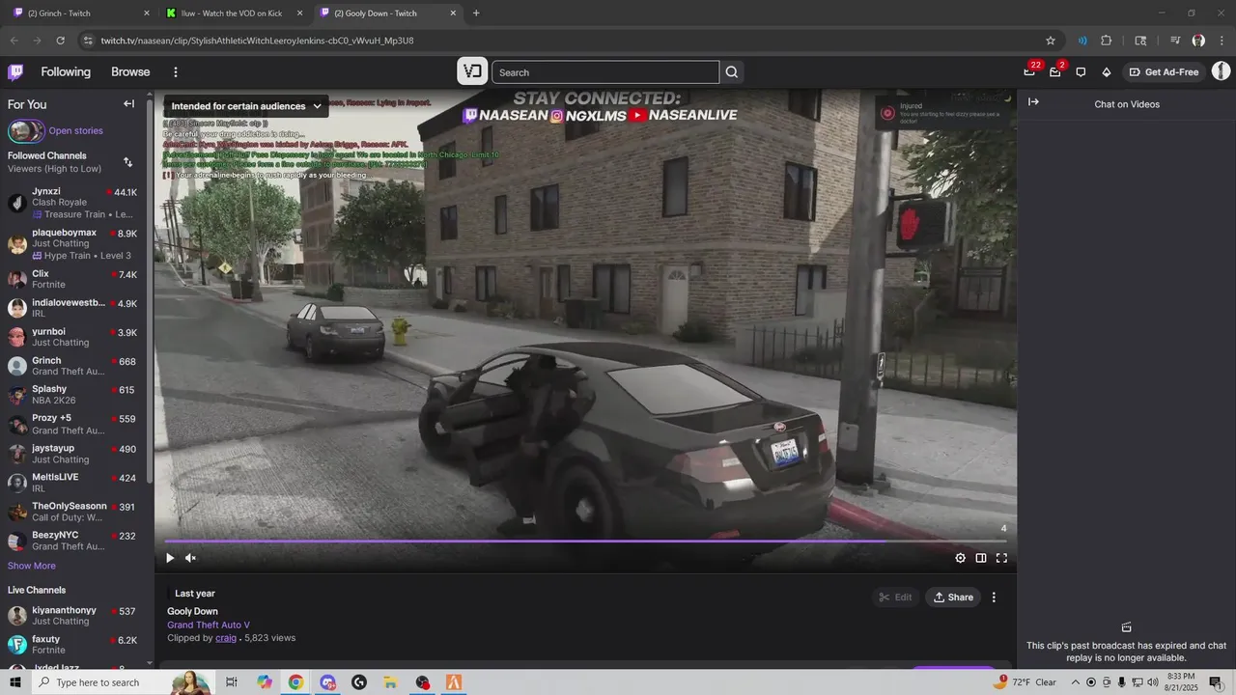Open clip more options three-dot menu
The width and height of the screenshot is (1236, 695).
pyautogui.click(x=994, y=598)
